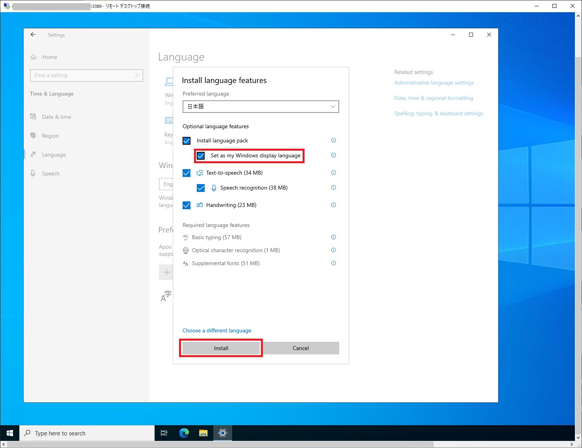Click the Install button
The height and width of the screenshot is (448, 582).
pyautogui.click(x=221, y=348)
